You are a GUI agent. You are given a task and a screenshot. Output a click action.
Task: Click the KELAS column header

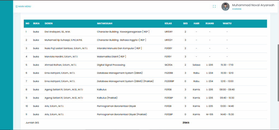click(168, 23)
